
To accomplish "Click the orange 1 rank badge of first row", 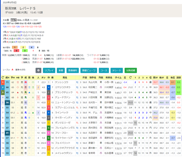I will tap(3, 82).
